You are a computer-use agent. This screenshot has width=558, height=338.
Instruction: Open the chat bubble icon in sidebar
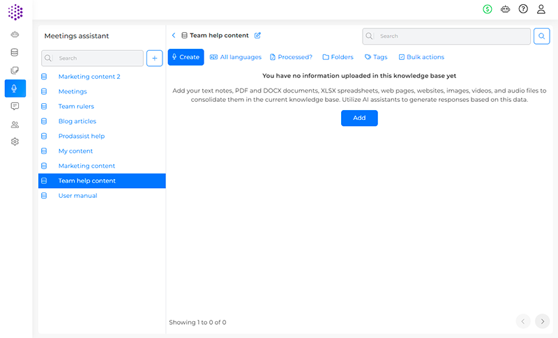pyautogui.click(x=15, y=107)
